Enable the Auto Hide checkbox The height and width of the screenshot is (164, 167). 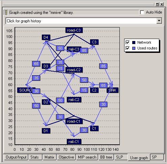point(142,12)
